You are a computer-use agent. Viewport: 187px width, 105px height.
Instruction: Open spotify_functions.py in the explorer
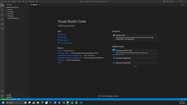(13, 18)
